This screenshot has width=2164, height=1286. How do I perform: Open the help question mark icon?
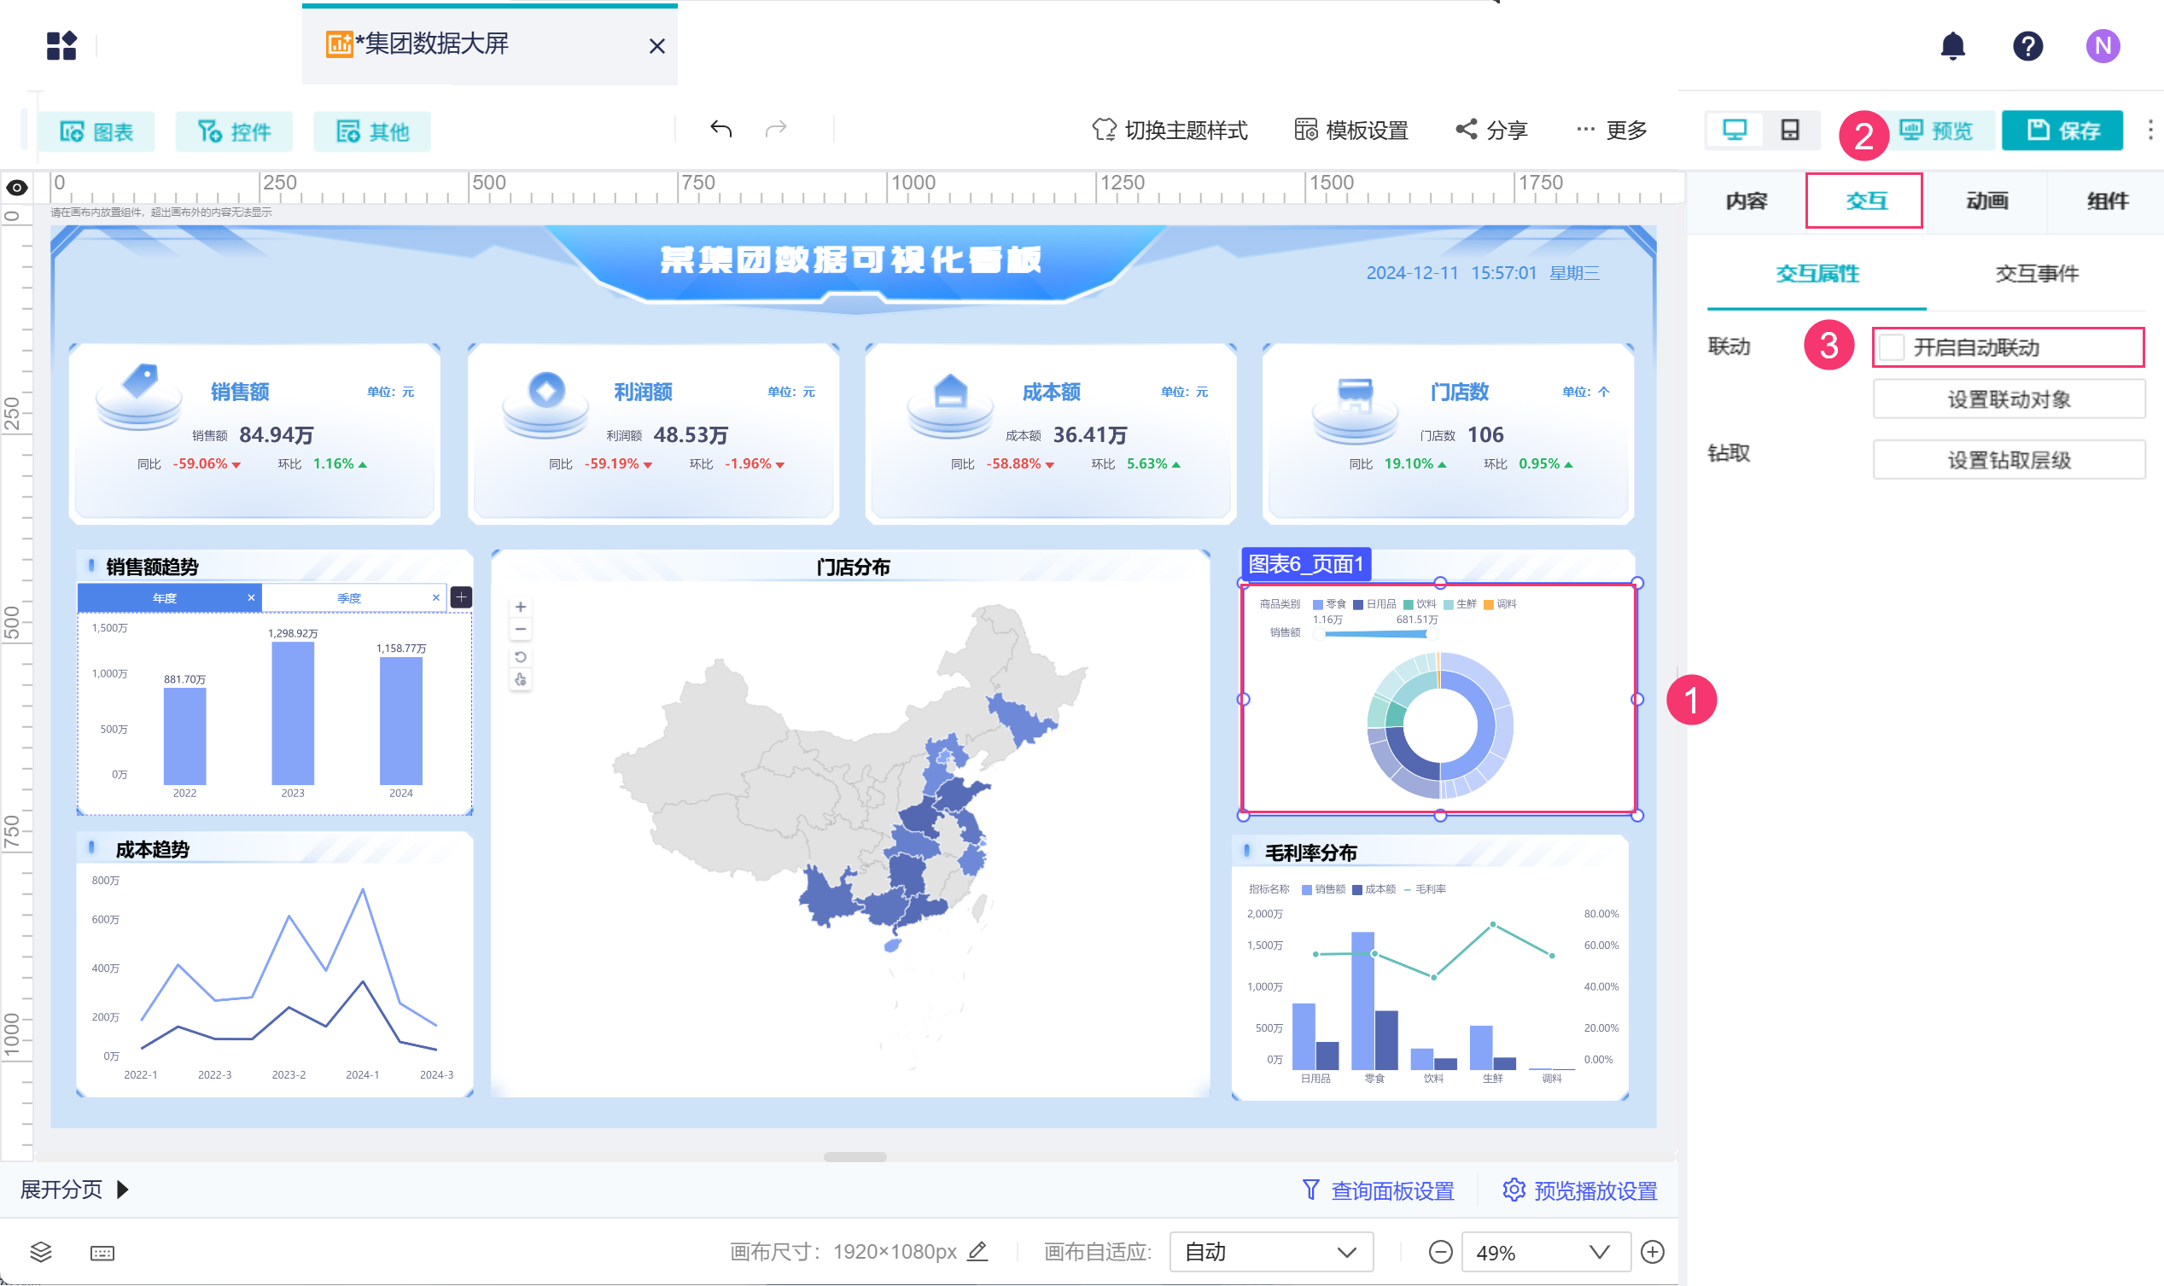click(2027, 45)
